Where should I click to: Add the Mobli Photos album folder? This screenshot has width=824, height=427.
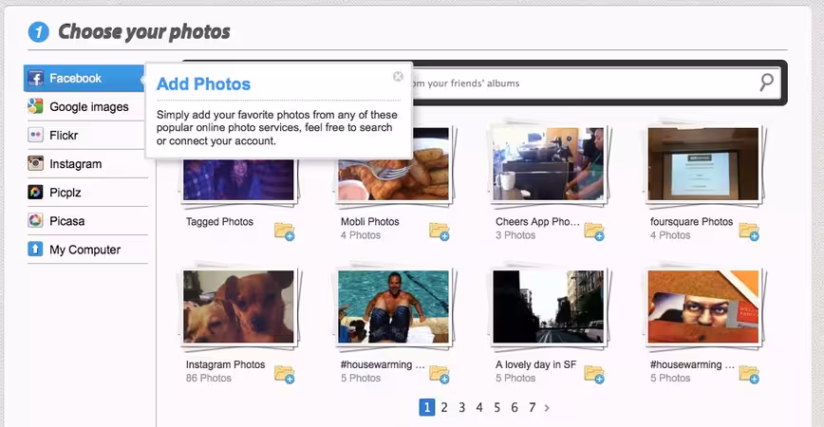click(440, 232)
